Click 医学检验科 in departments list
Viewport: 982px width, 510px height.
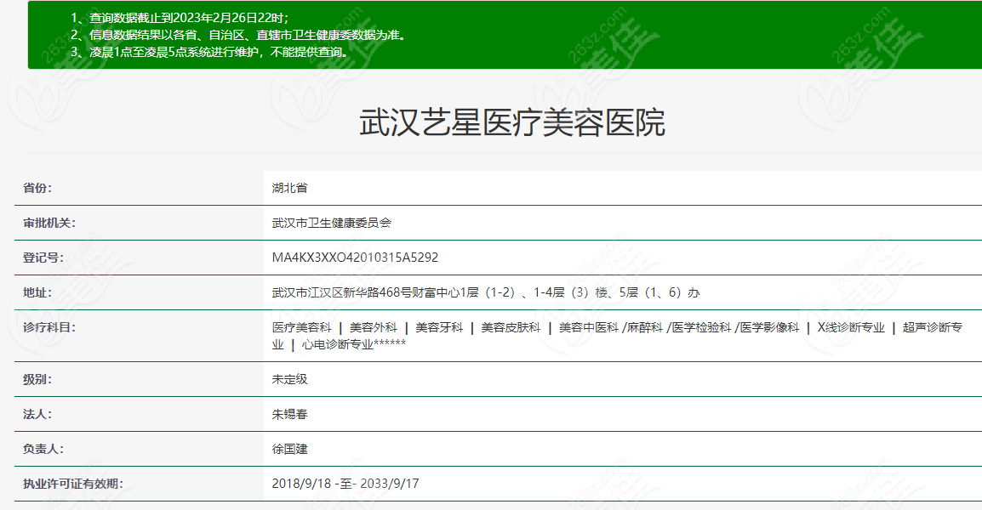click(x=701, y=327)
